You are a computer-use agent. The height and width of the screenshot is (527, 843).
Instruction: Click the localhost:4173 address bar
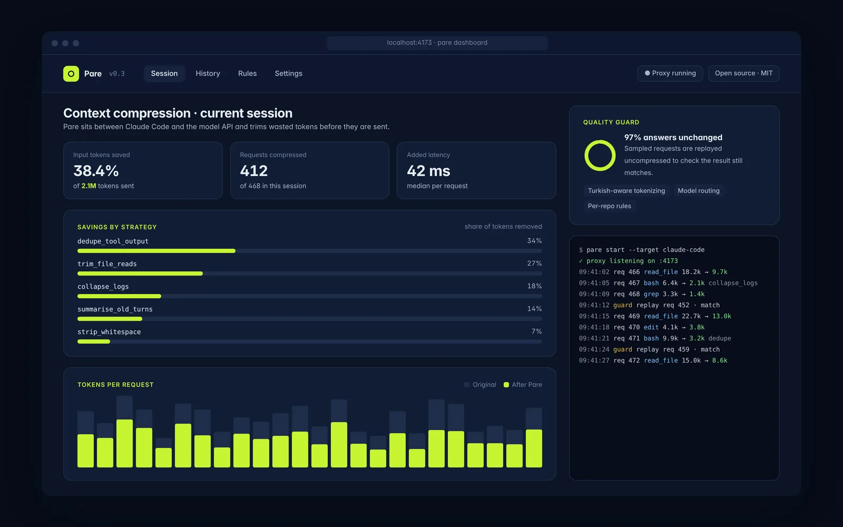(x=437, y=43)
